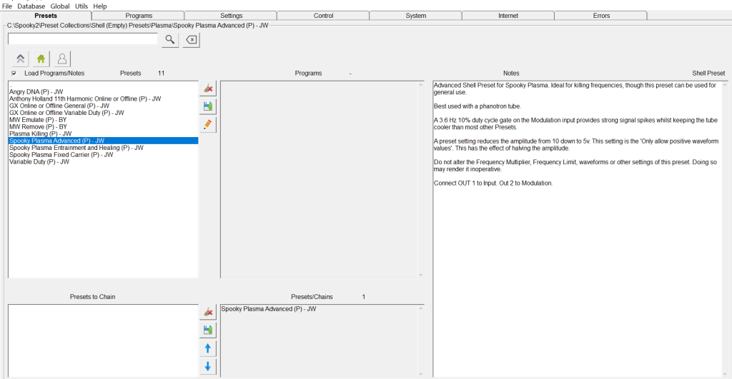Select the Angry DNA (P) - JW preset
Viewport: 732px width, 379px height.
coord(36,91)
